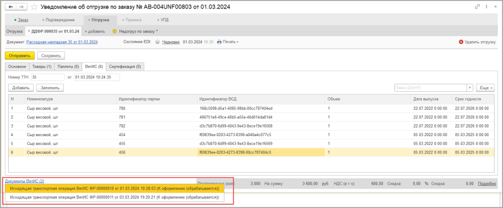Go forward with the right arrow

click(22, 6)
